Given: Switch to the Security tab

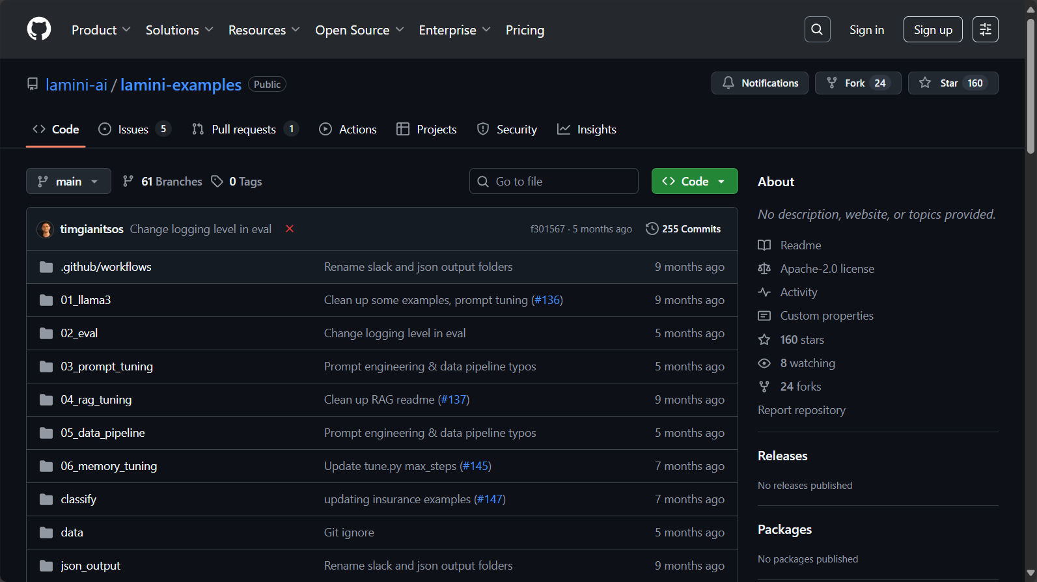Looking at the screenshot, I should coord(507,130).
